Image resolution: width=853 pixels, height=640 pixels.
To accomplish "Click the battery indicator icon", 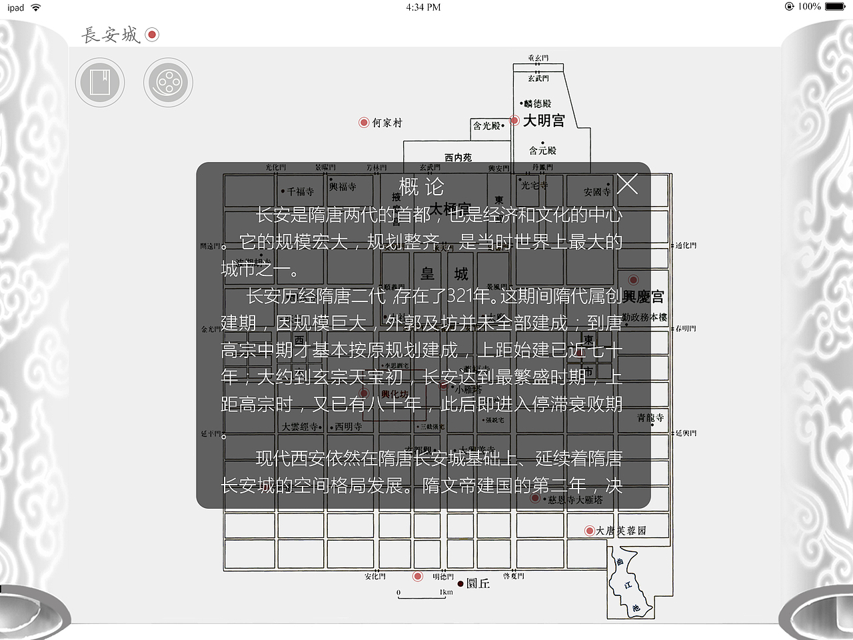I will (x=835, y=7).
